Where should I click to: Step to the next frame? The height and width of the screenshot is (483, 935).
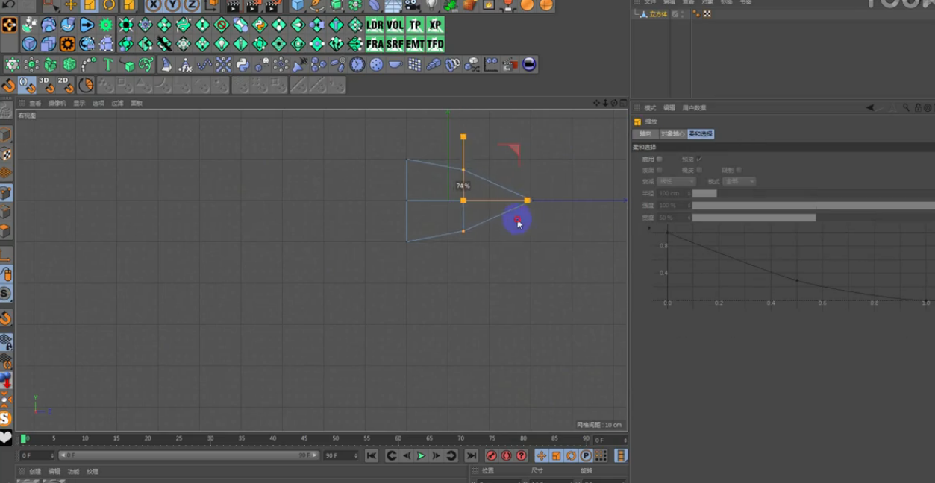[x=437, y=455]
